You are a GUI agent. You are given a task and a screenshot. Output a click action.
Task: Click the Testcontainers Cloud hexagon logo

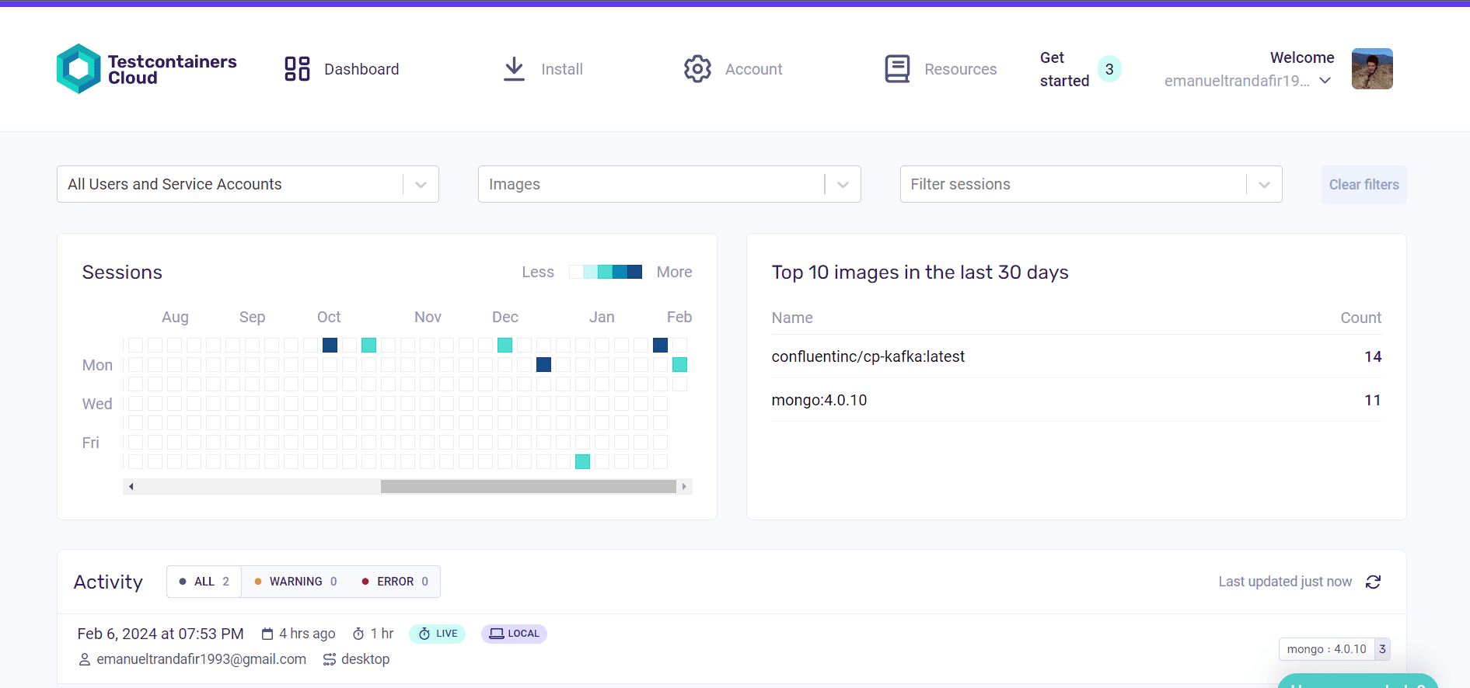79,69
